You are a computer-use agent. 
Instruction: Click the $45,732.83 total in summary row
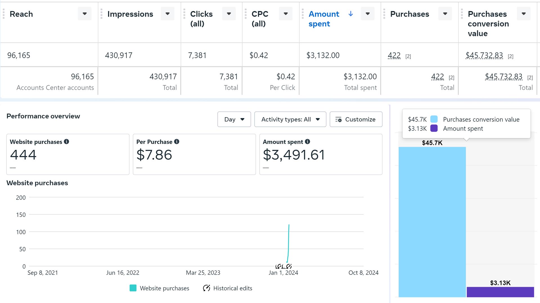(x=503, y=77)
